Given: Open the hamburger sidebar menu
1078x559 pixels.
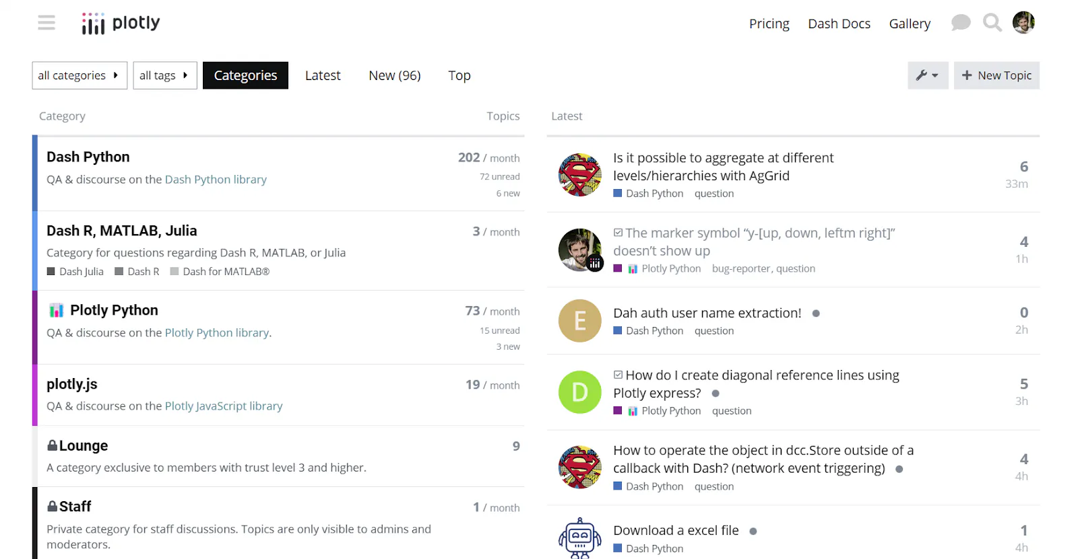Looking at the screenshot, I should tap(46, 23).
